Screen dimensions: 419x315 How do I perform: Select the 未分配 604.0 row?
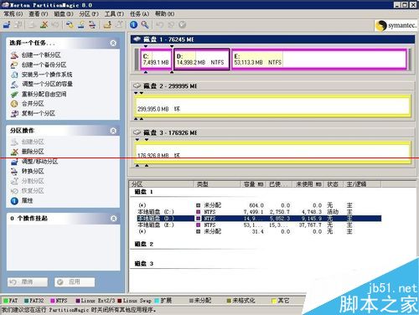[x=259, y=205]
